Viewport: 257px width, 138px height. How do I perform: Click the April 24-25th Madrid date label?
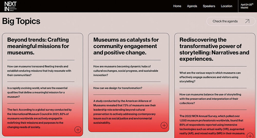pos(246,6)
